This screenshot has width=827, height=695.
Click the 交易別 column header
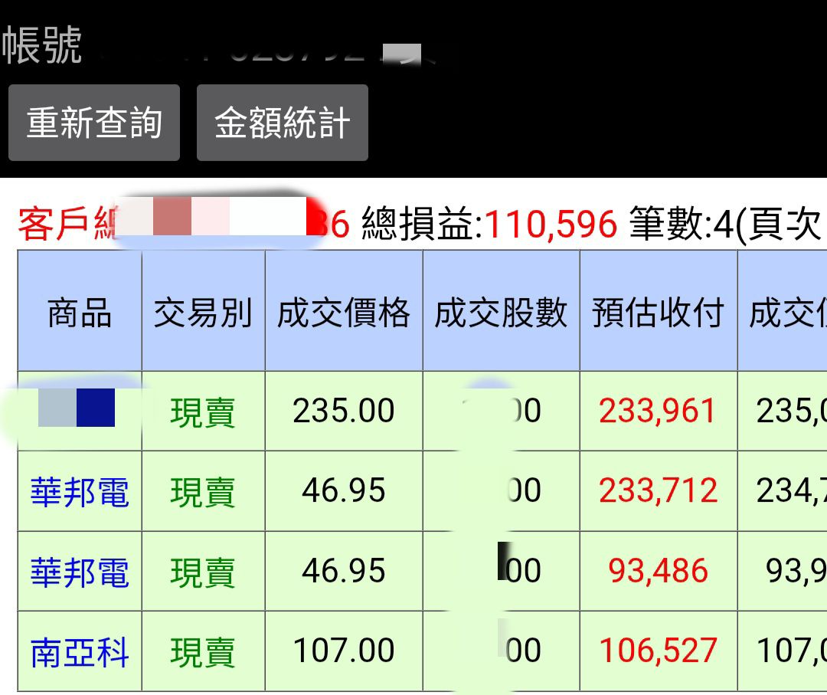point(203,313)
